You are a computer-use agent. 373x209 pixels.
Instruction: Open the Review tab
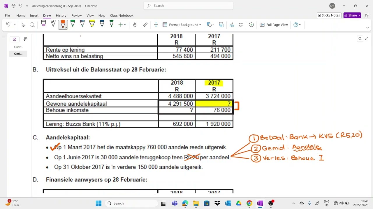pyautogui.click(x=76, y=15)
